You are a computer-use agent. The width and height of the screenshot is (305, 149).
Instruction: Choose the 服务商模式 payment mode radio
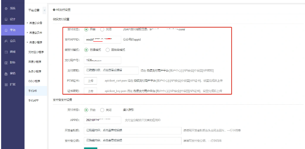[108, 49]
